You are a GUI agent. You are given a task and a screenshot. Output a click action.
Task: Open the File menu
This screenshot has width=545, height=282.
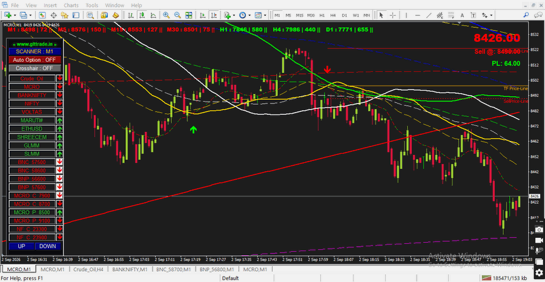[x=15, y=5]
